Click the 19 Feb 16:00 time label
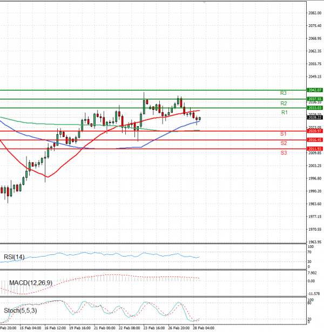Image resolution: width=324 pixels, height=332 pixels. (80, 328)
